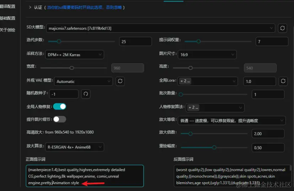Image resolution: width=294 pixels, height=191 pixels.
Task: Click the disabled 高度 field showing 540
Action: pyautogui.click(x=260, y=68)
